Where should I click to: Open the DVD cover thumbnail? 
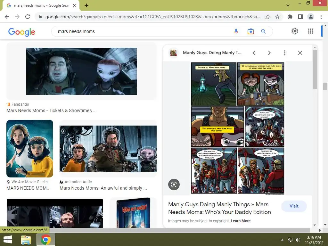click(133, 213)
